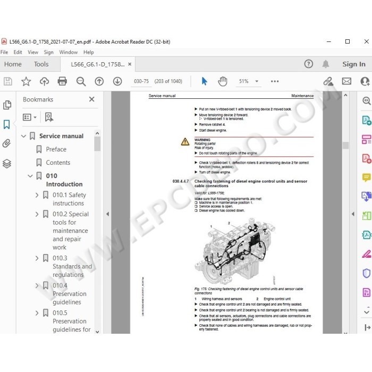The image size is (372, 372).
Task: Go to previous page arrow
Action: [99, 81]
